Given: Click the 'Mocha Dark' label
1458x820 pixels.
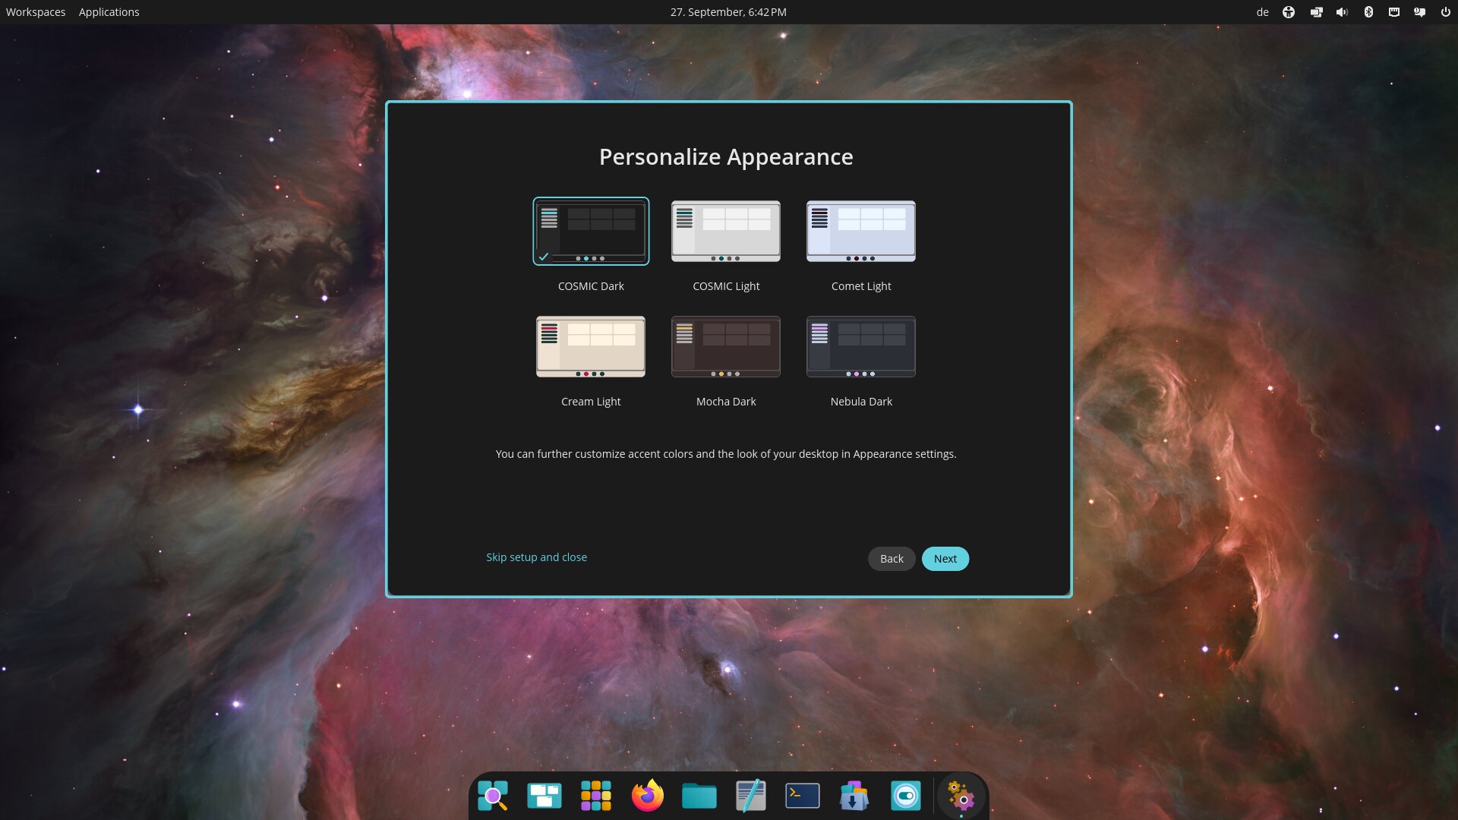Looking at the screenshot, I should pos(726,402).
